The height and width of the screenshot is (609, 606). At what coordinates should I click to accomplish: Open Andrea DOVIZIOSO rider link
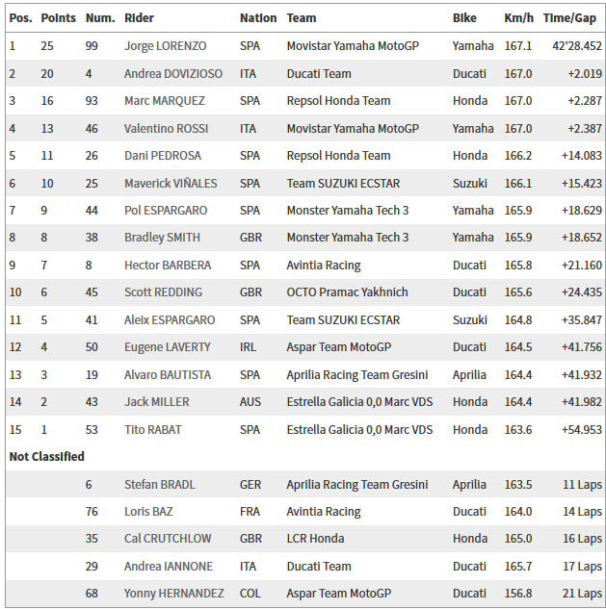click(173, 74)
